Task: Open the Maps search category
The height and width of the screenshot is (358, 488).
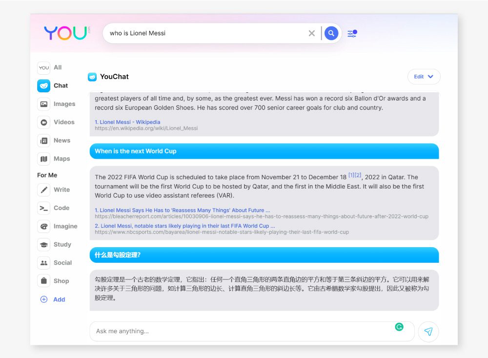Action: tap(44, 159)
